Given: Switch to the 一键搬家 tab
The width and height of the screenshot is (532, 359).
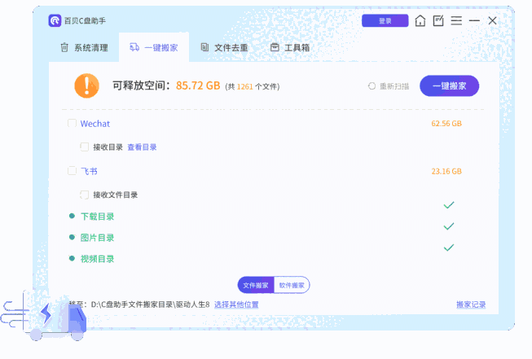Looking at the screenshot, I should tap(154, 47).
